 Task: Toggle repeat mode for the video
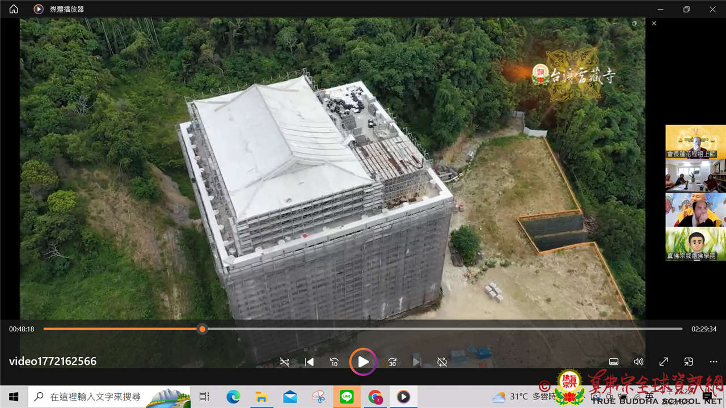point(442,362)
